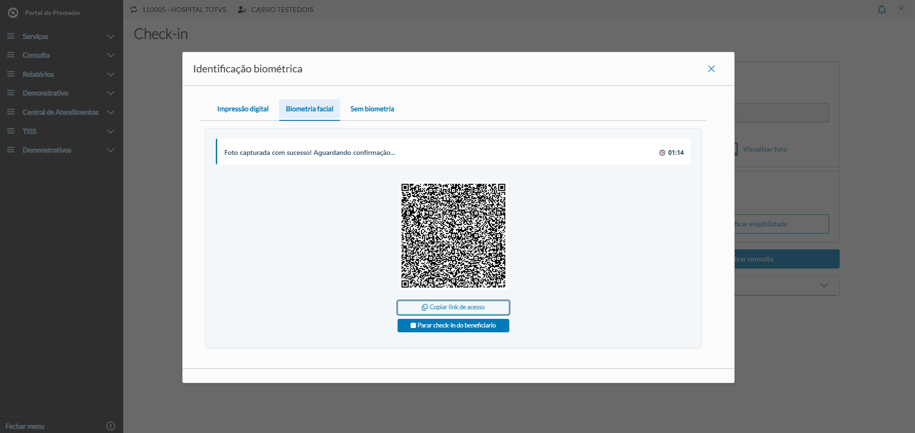This screenshot has height=433, width=915.
Task: Click the Portal do Prestador title text
Action: click(x=53, y=13)
